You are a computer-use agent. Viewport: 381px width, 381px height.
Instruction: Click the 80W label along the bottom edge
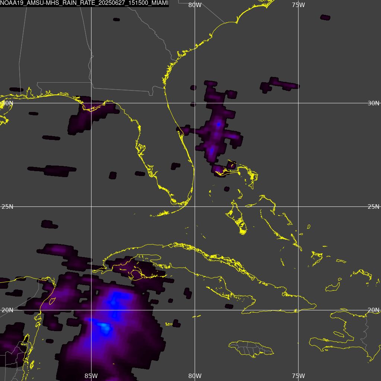(x=195, y=376)
